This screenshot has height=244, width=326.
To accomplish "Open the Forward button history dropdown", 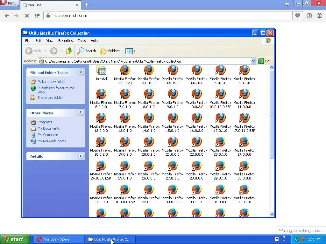I will coord(61,51).
